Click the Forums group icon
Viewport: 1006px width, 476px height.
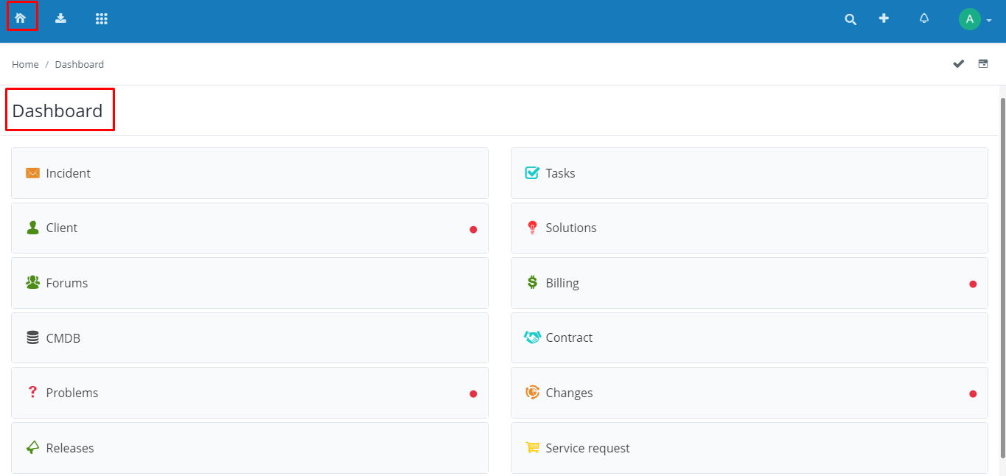32,282
